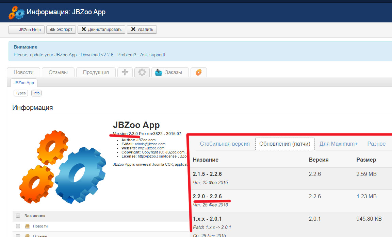The width and height of the screenshot is (392, 237).
Task: Click the gears logo in the header
Action: click(x=16, y=13)
